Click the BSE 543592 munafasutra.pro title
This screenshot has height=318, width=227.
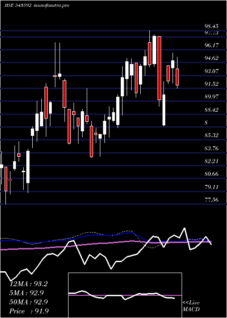[x=37, y=5]
